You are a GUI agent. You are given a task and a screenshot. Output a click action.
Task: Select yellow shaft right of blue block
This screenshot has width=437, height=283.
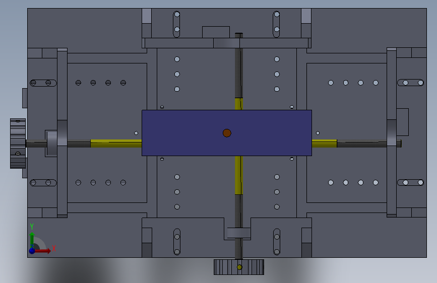[325, 144]
